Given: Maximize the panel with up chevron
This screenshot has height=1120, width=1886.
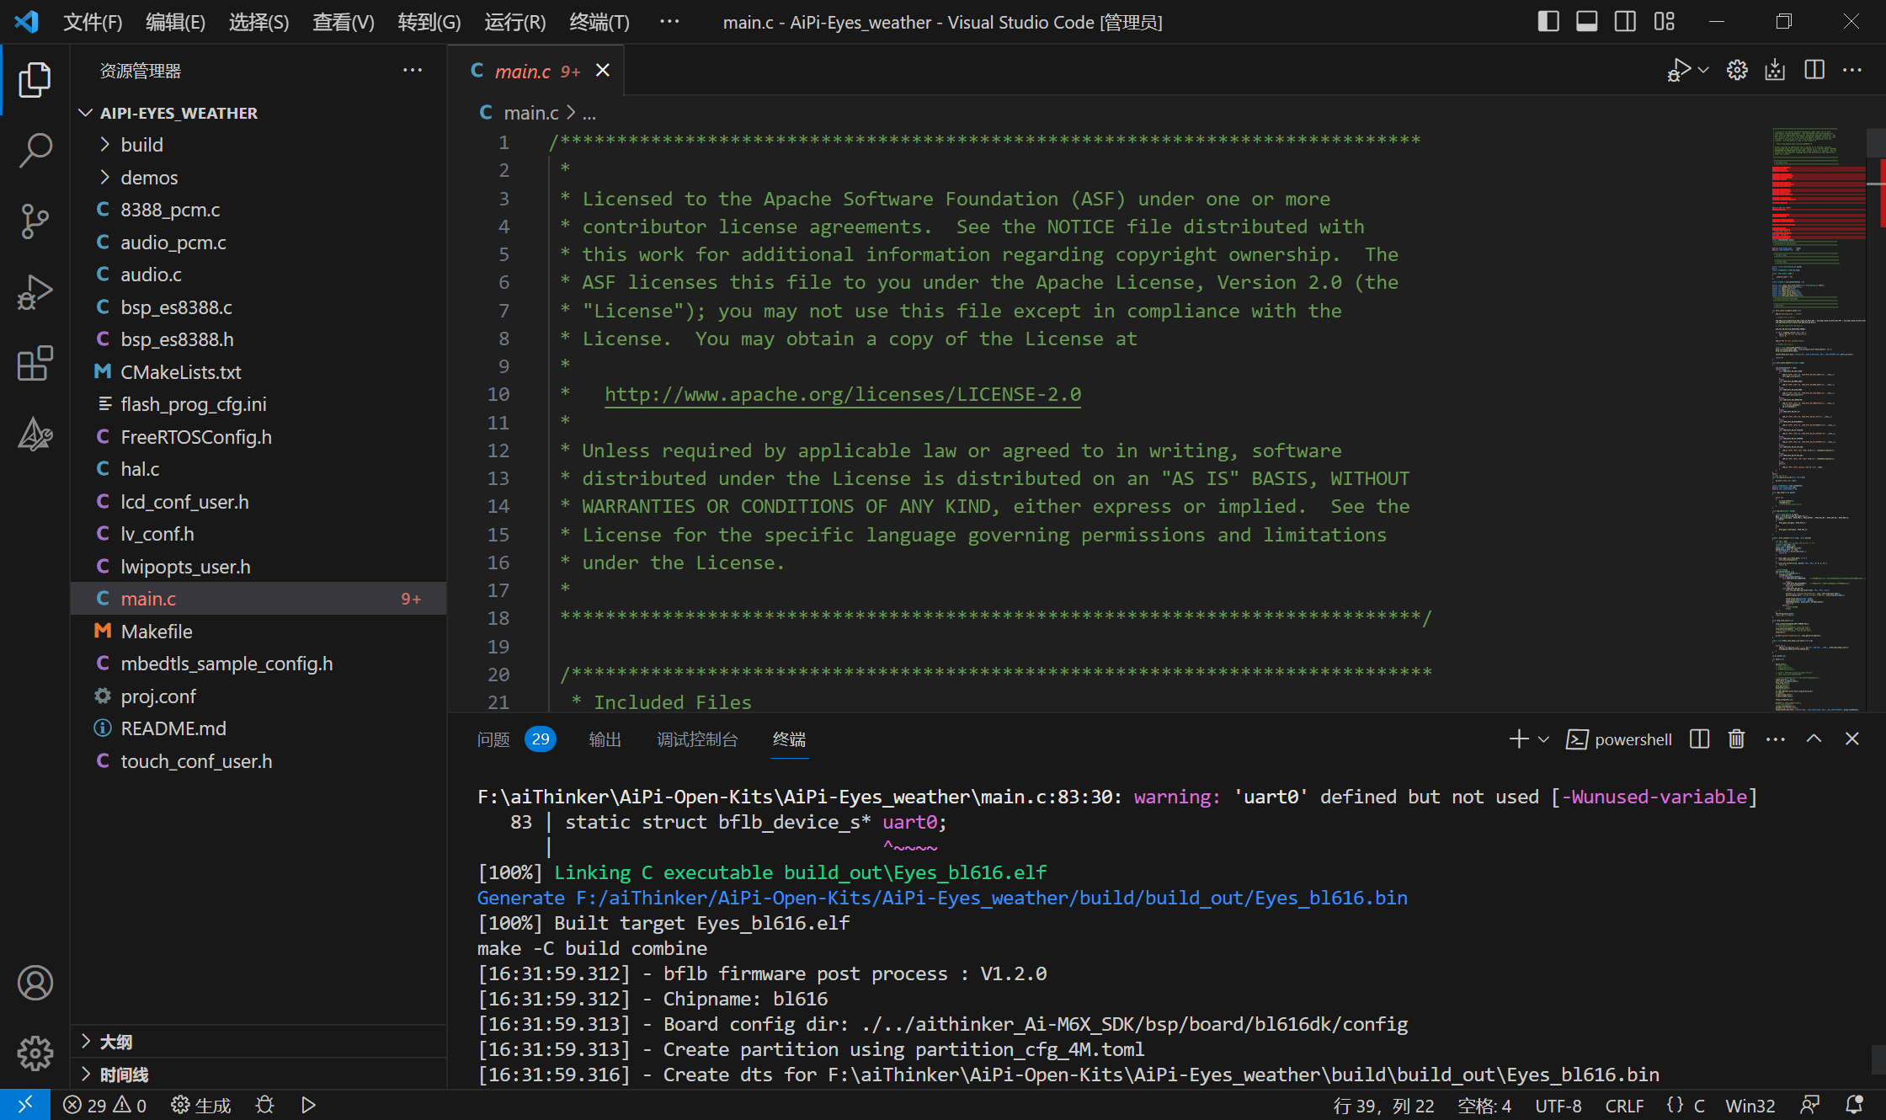Looking at the screenshot, I should (x=1814, y=739).
